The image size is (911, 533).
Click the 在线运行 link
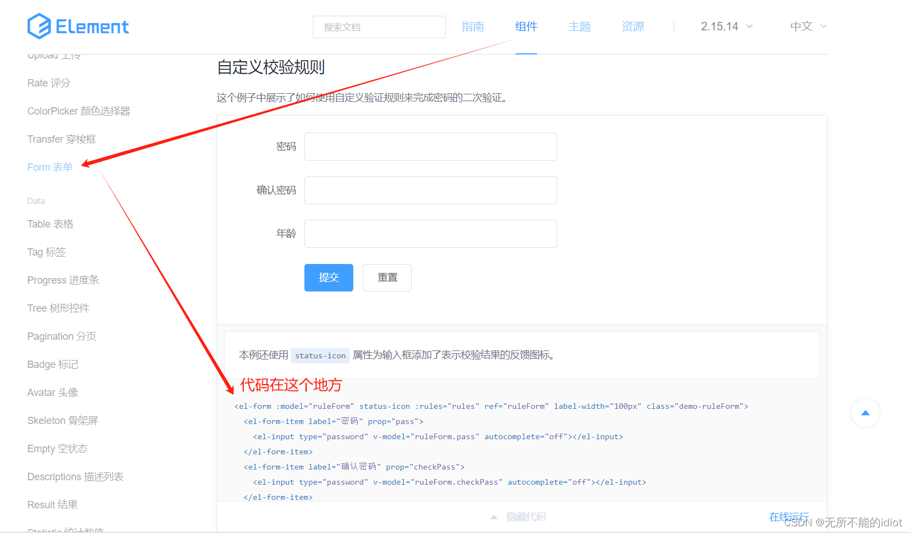point(789,517)
